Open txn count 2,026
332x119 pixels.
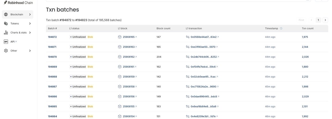pos(305,57)
